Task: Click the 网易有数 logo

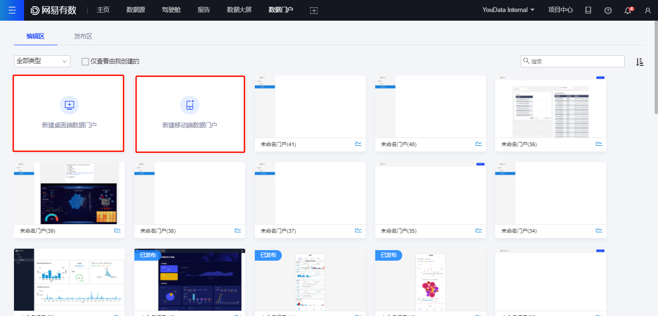Action: 54,10
